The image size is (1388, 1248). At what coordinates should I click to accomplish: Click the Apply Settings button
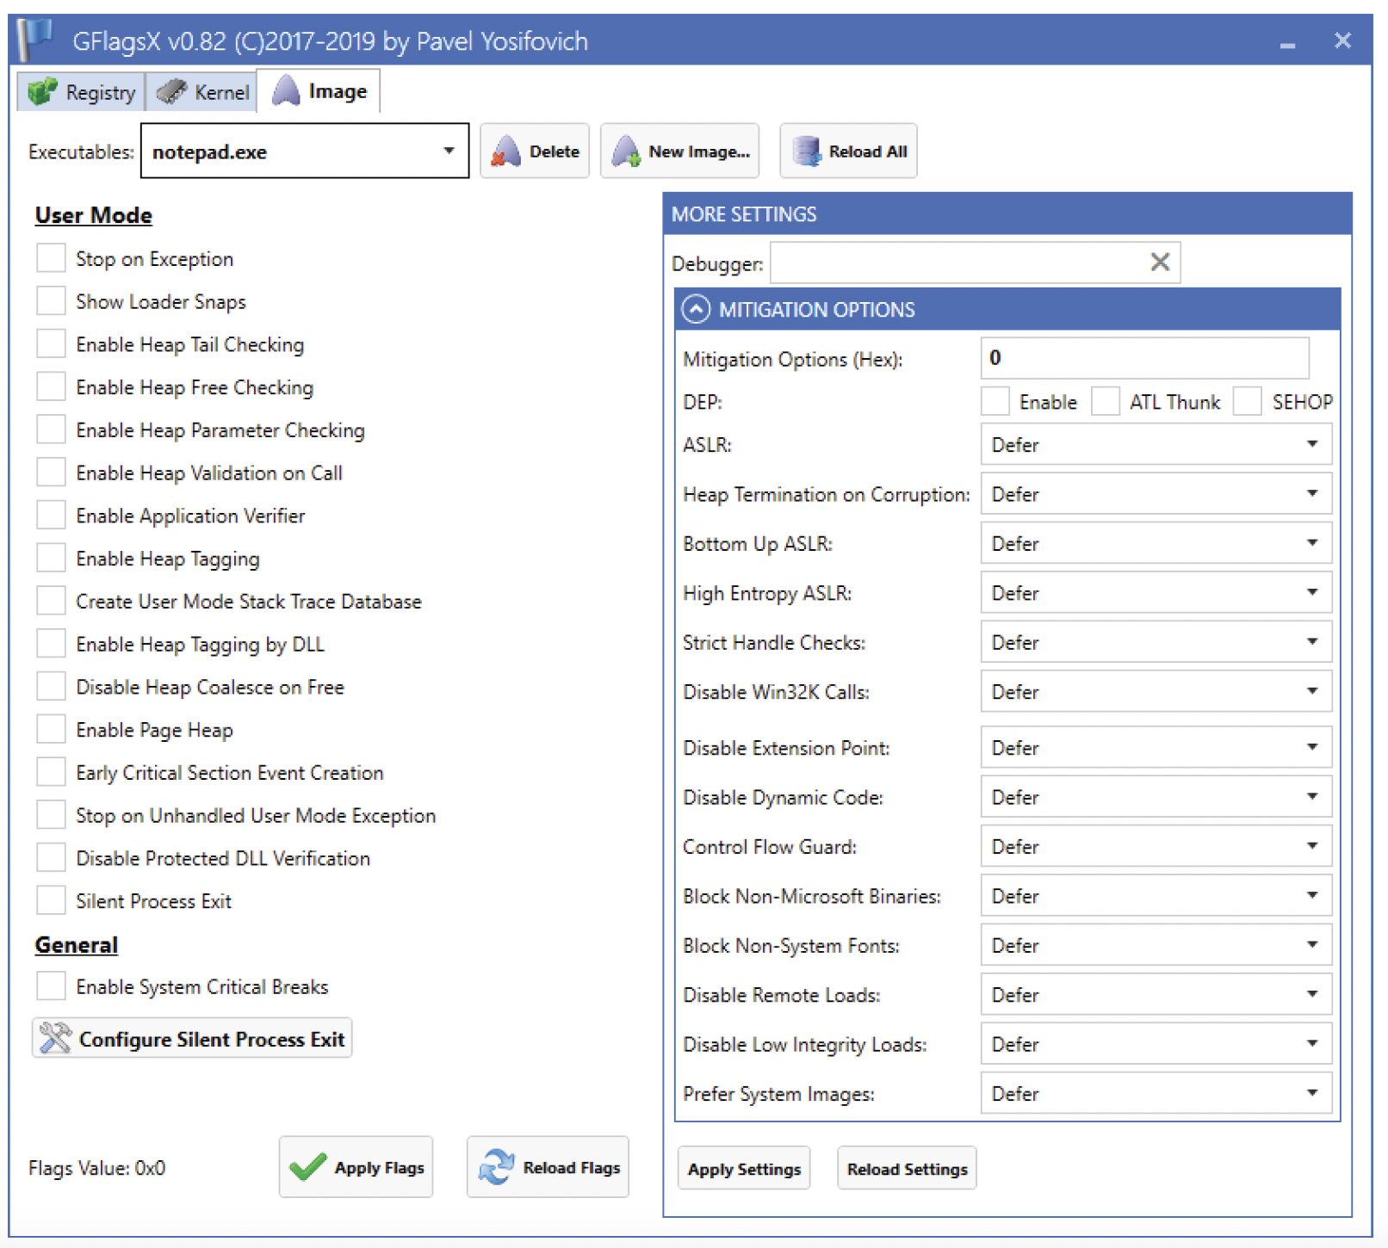pyautogui.click(x=744, y=1169)
